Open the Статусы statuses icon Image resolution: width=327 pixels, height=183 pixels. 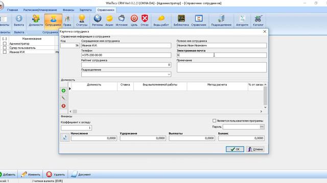[x=82, y=20]
